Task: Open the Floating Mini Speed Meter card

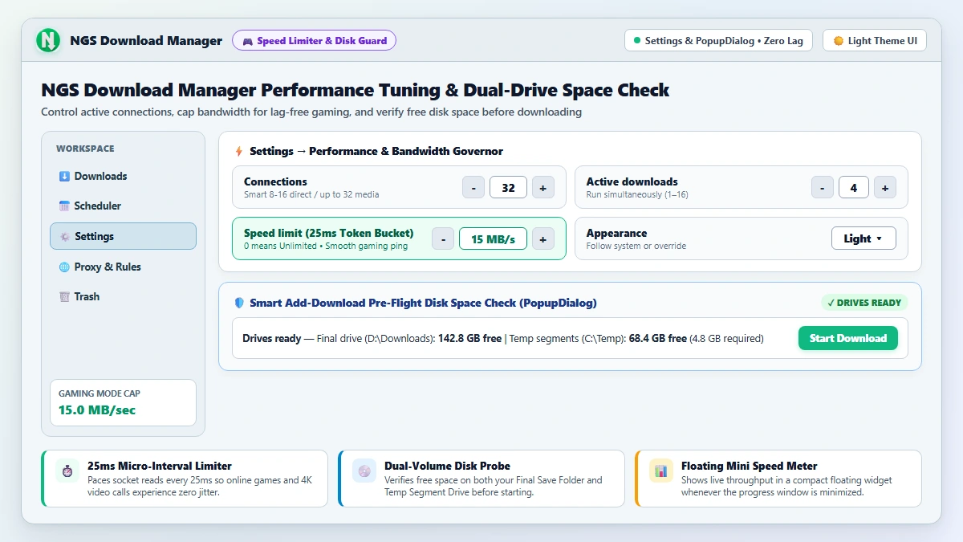Action: coord(778,479)
